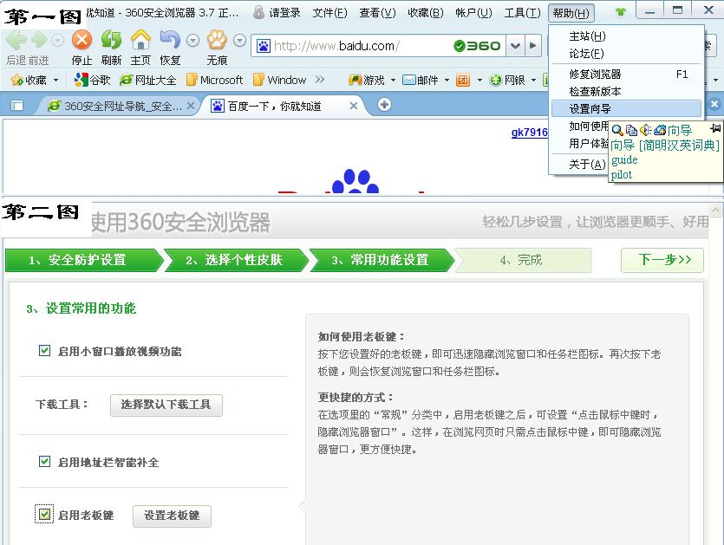Toggle 启用地址栏智能补全 checkbox
Image resolution: width=724 pixels, height=545 pixels.
pyautogui.click(x=45, y=462)
